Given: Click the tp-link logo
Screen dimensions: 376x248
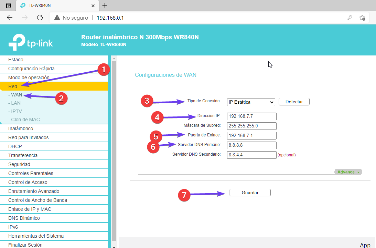Looking at the screenshot, I should [31, 42].
